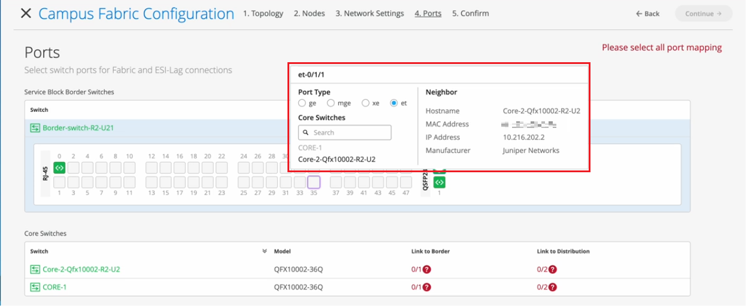The width and height of the screenshot is (748, 308).
Task: Pick Core-2-Qfx10002-R2-U2 from the core switch list
Action: point(337,159)
